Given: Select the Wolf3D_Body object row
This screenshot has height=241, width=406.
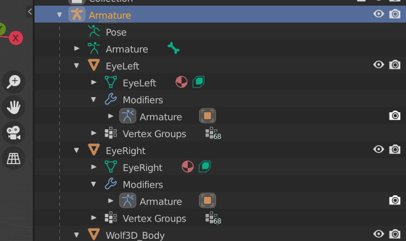Looking at the screenshot, I should coord(135,235).
